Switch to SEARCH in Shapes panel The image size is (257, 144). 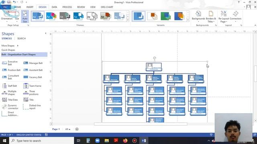(21, 38)
